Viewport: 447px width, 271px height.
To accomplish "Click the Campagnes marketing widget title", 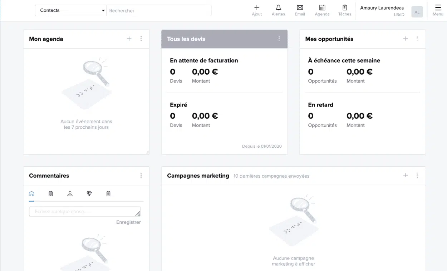I will point(198,176).
